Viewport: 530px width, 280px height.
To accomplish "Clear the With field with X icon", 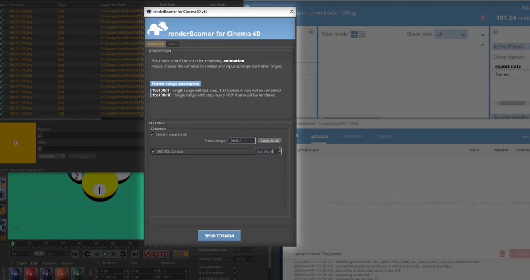I will point(40,148).
